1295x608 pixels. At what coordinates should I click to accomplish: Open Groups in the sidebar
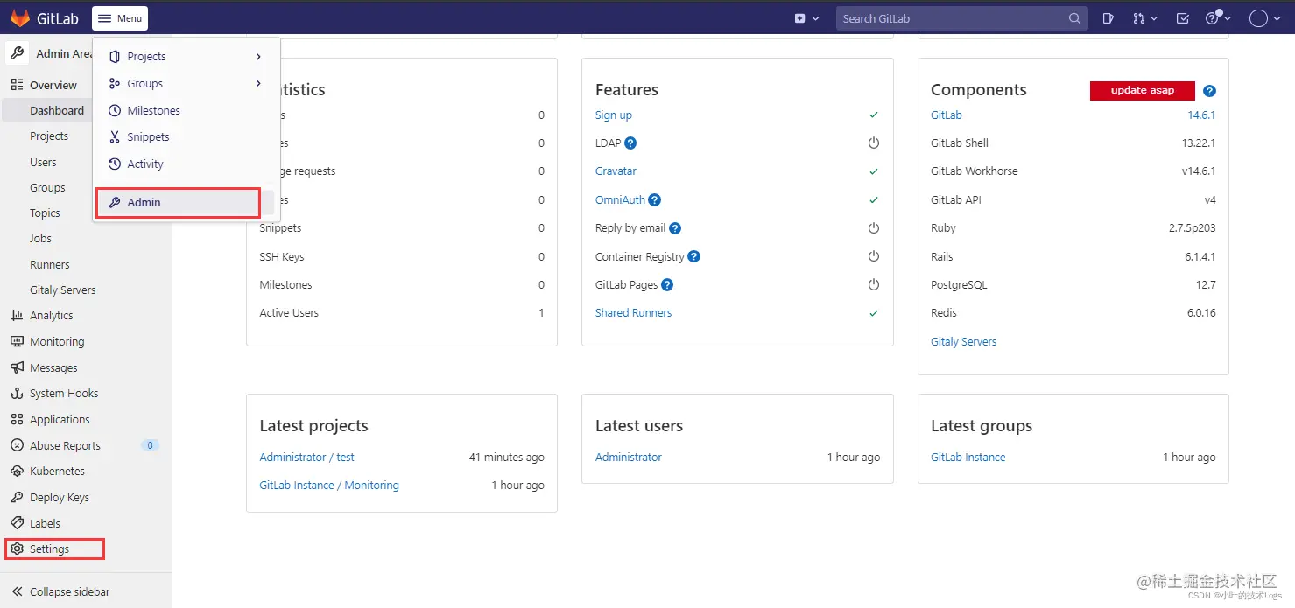(47, 187)
